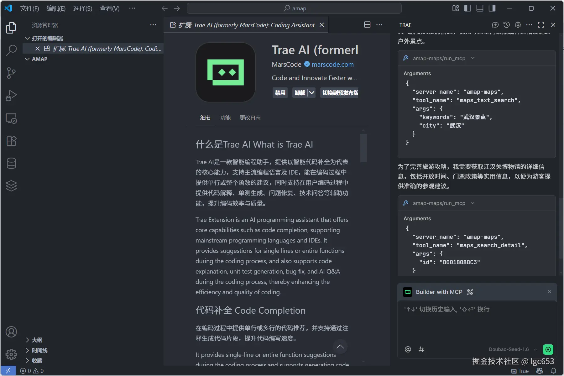Open the Extensions view in the activity bar

(11, 141)
